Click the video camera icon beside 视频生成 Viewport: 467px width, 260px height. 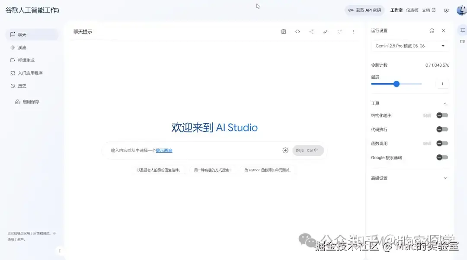13,60
